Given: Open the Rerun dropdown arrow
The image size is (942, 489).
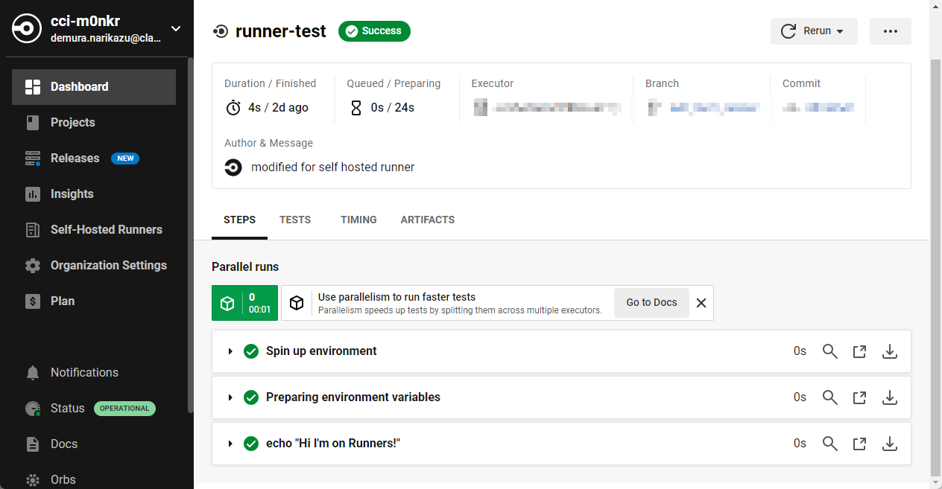Looking at the screenshot, I should click(840, 31).
